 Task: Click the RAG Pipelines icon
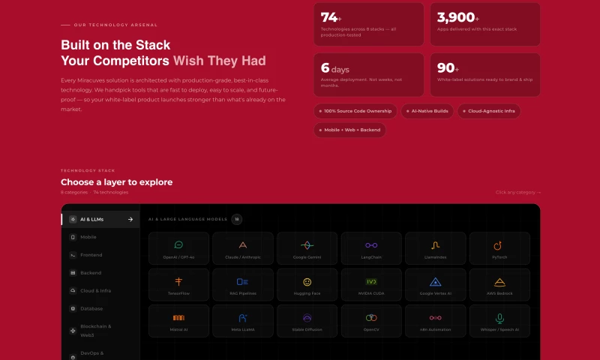[x=242, y=281]
